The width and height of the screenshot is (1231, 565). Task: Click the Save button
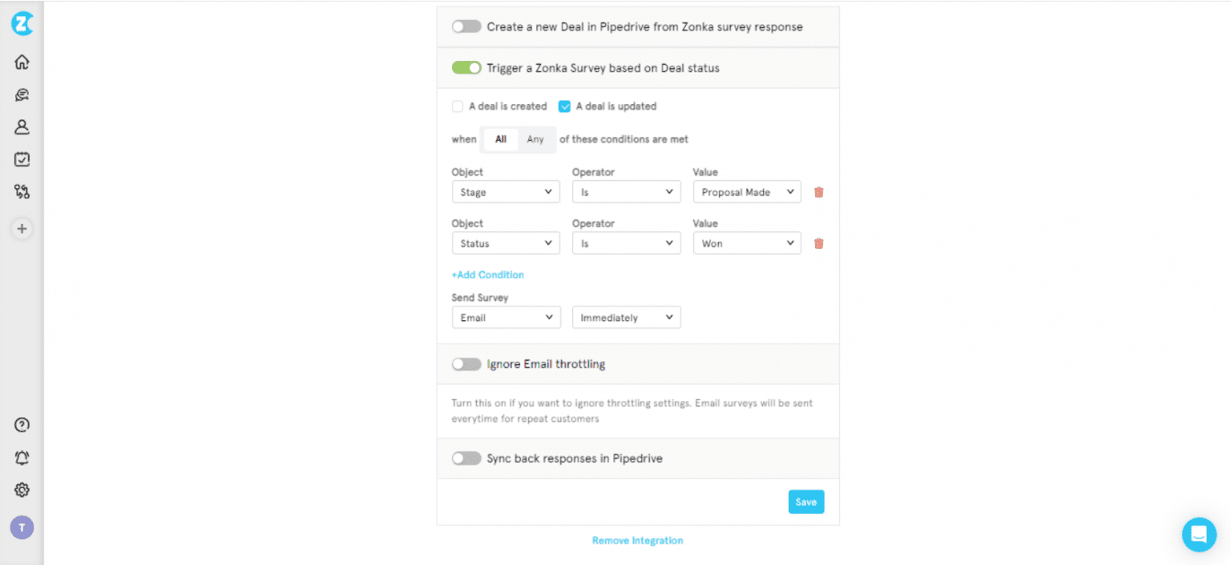point(805,502)
